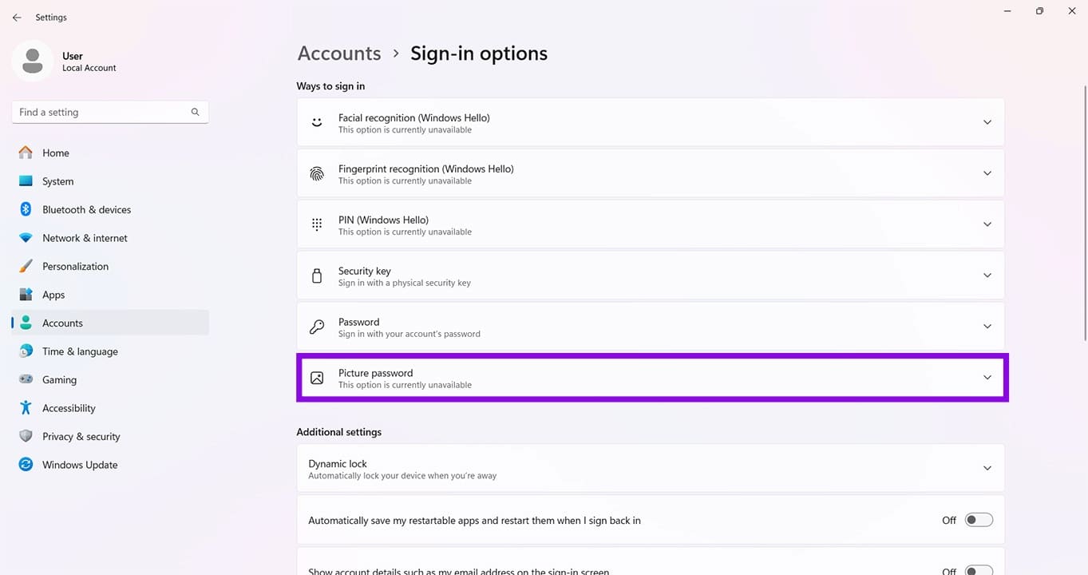Click the Apps icon in sidebar
Screen dimensions: 1088x575
26,295
